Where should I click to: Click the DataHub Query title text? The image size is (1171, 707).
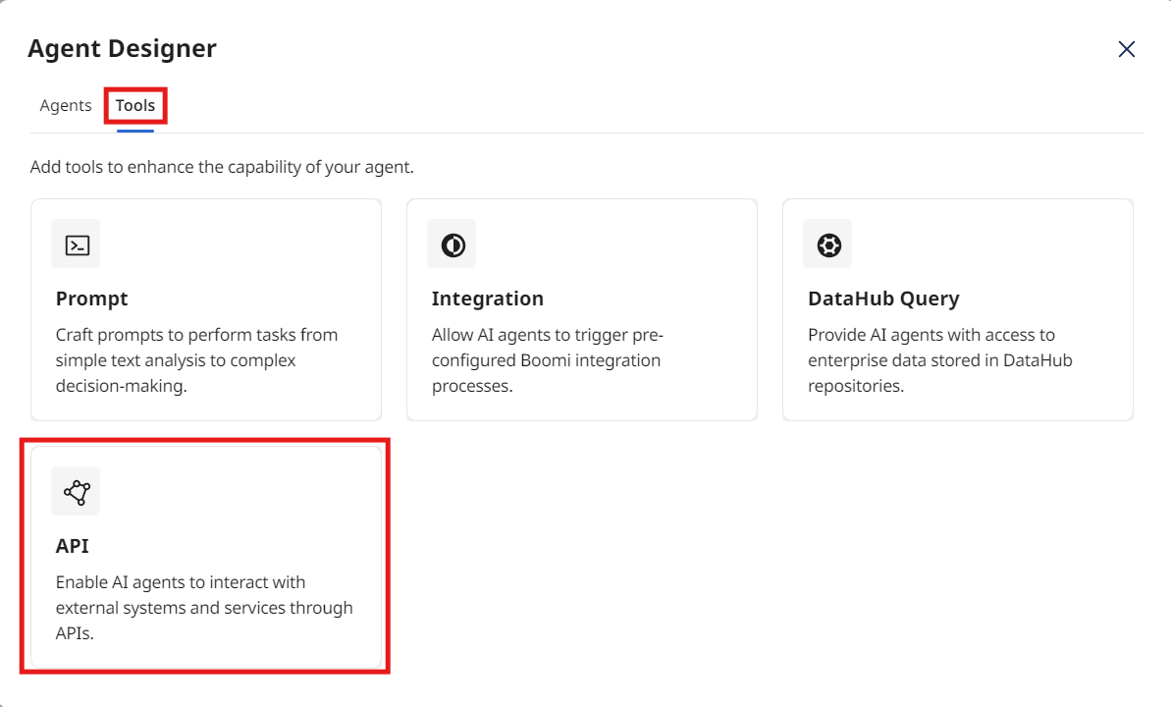click(883, 298)
